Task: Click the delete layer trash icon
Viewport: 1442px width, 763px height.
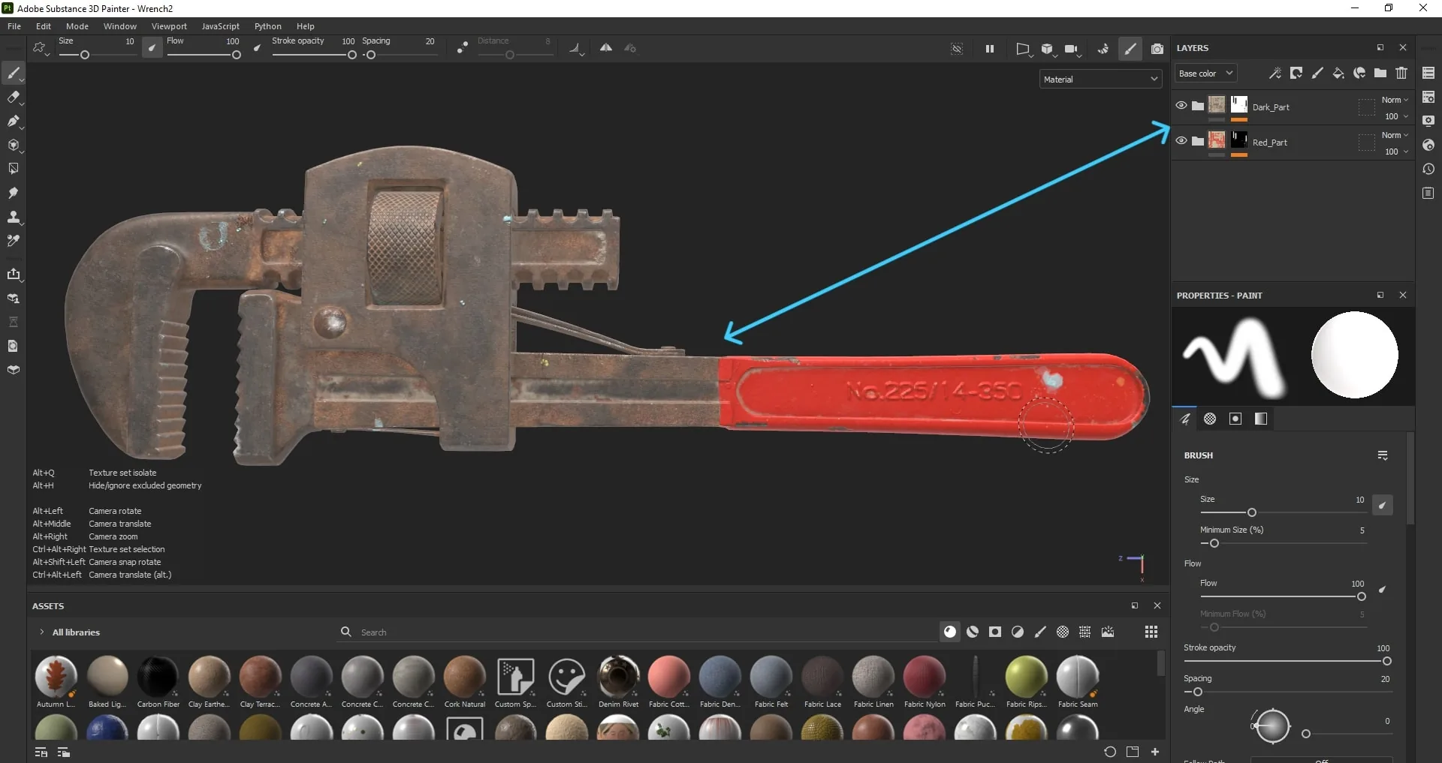Action: tap(1401, 73)
